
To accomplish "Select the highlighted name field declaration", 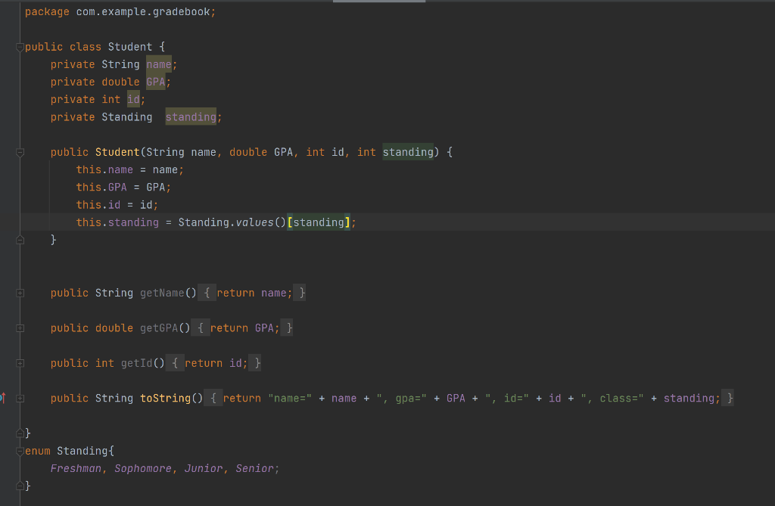I will tap(160, 64).
